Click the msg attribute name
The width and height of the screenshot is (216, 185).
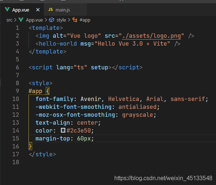point(85,43)
